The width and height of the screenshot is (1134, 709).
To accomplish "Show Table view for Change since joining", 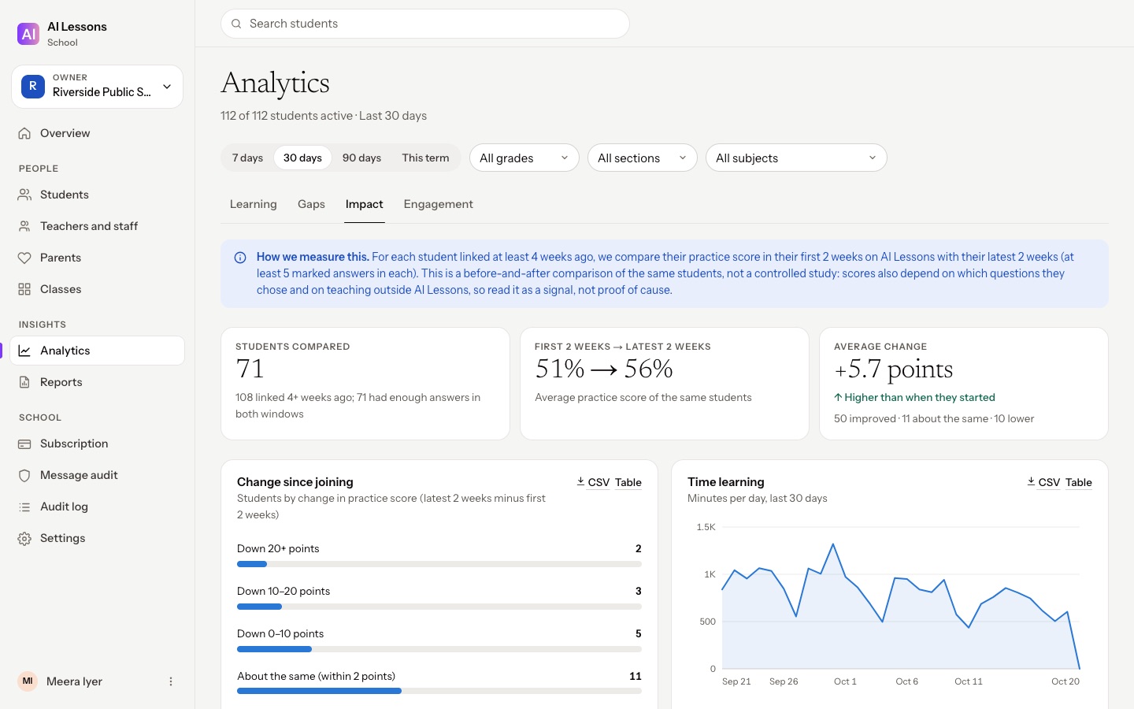I will tap(628, 482).
